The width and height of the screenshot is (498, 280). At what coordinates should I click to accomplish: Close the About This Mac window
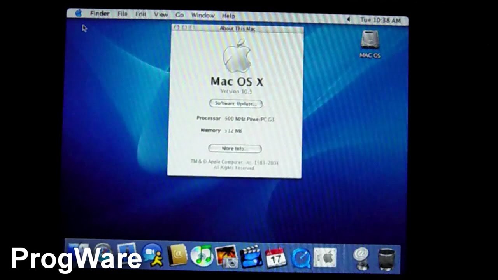point(176,27)
